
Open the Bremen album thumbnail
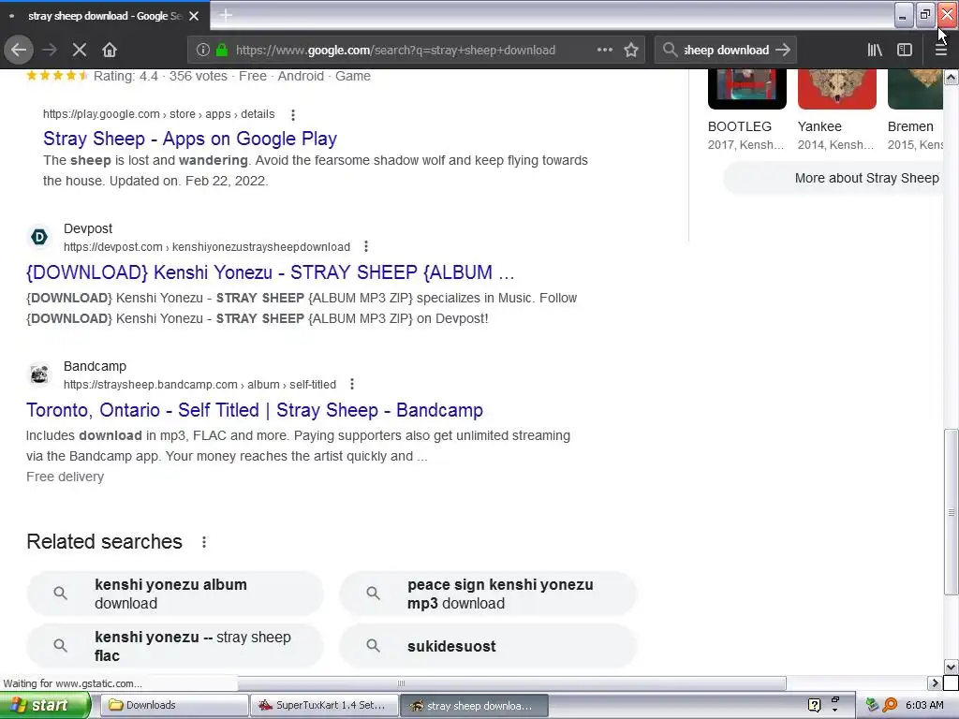tap(915, 89)
